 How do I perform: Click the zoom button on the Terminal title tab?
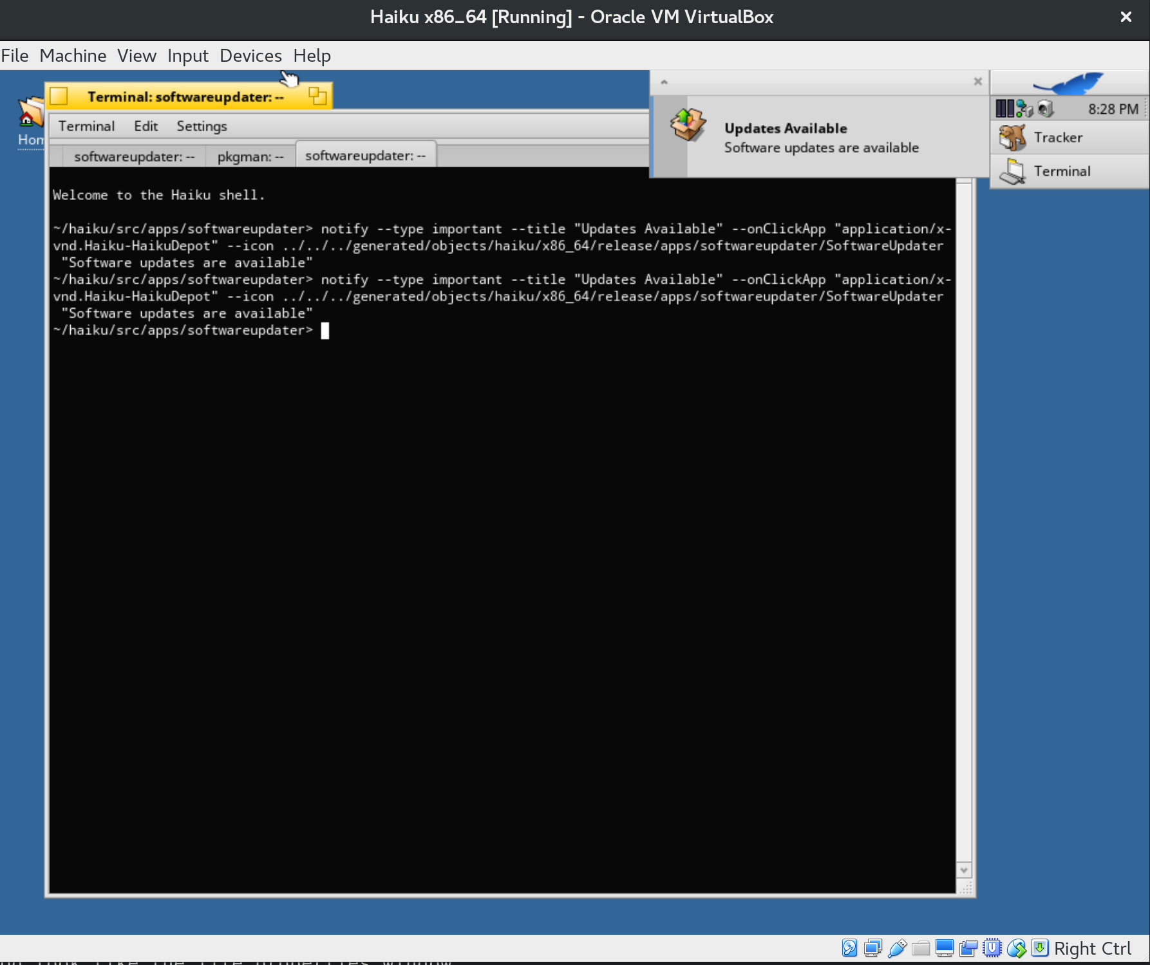[317, 96]
